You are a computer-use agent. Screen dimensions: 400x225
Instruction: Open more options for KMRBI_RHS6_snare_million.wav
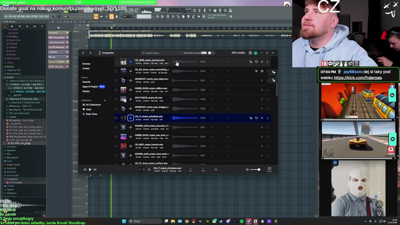[267, 90]
